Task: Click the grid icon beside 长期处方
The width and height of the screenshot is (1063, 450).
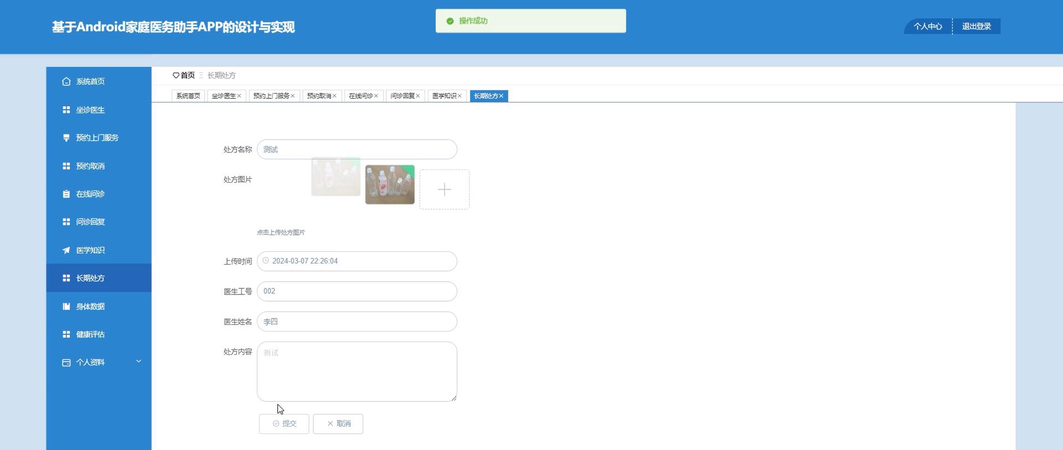Action: pos(66,278)
